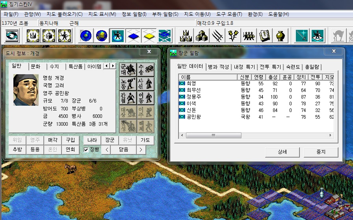Viewport: 353px width, 220px height.
Task: Click the 이동 move command icon
Action: click(x=146, y=98)
